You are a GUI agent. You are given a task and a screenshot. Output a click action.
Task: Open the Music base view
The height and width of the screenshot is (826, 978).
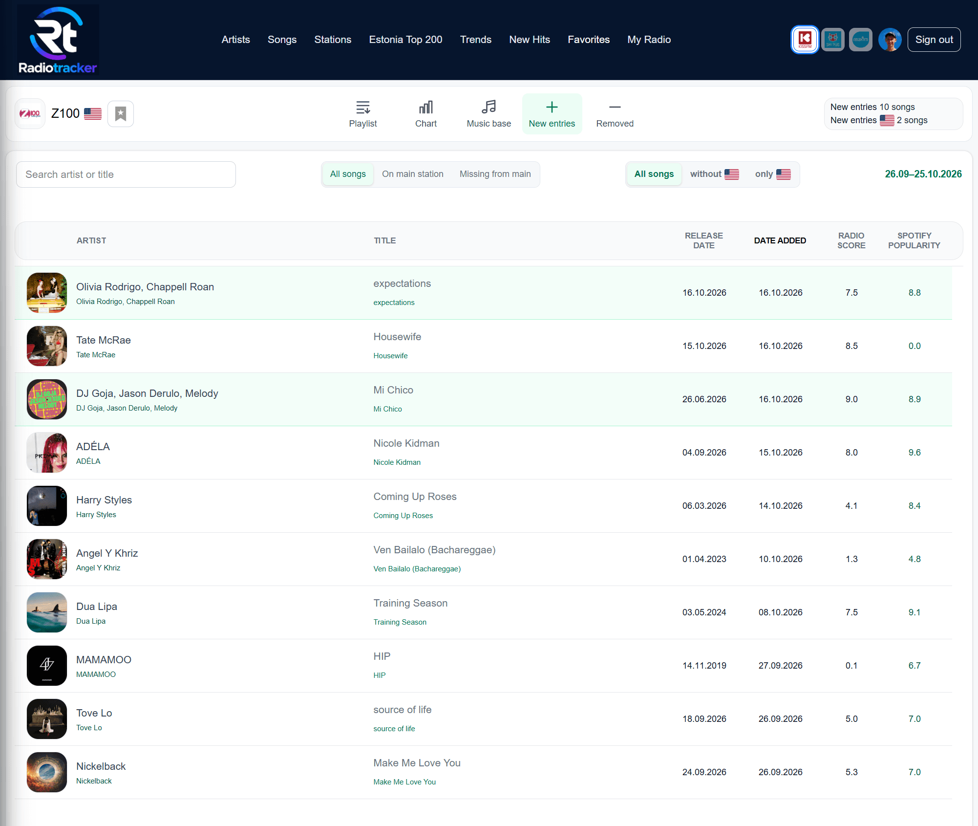click(489, 114)
